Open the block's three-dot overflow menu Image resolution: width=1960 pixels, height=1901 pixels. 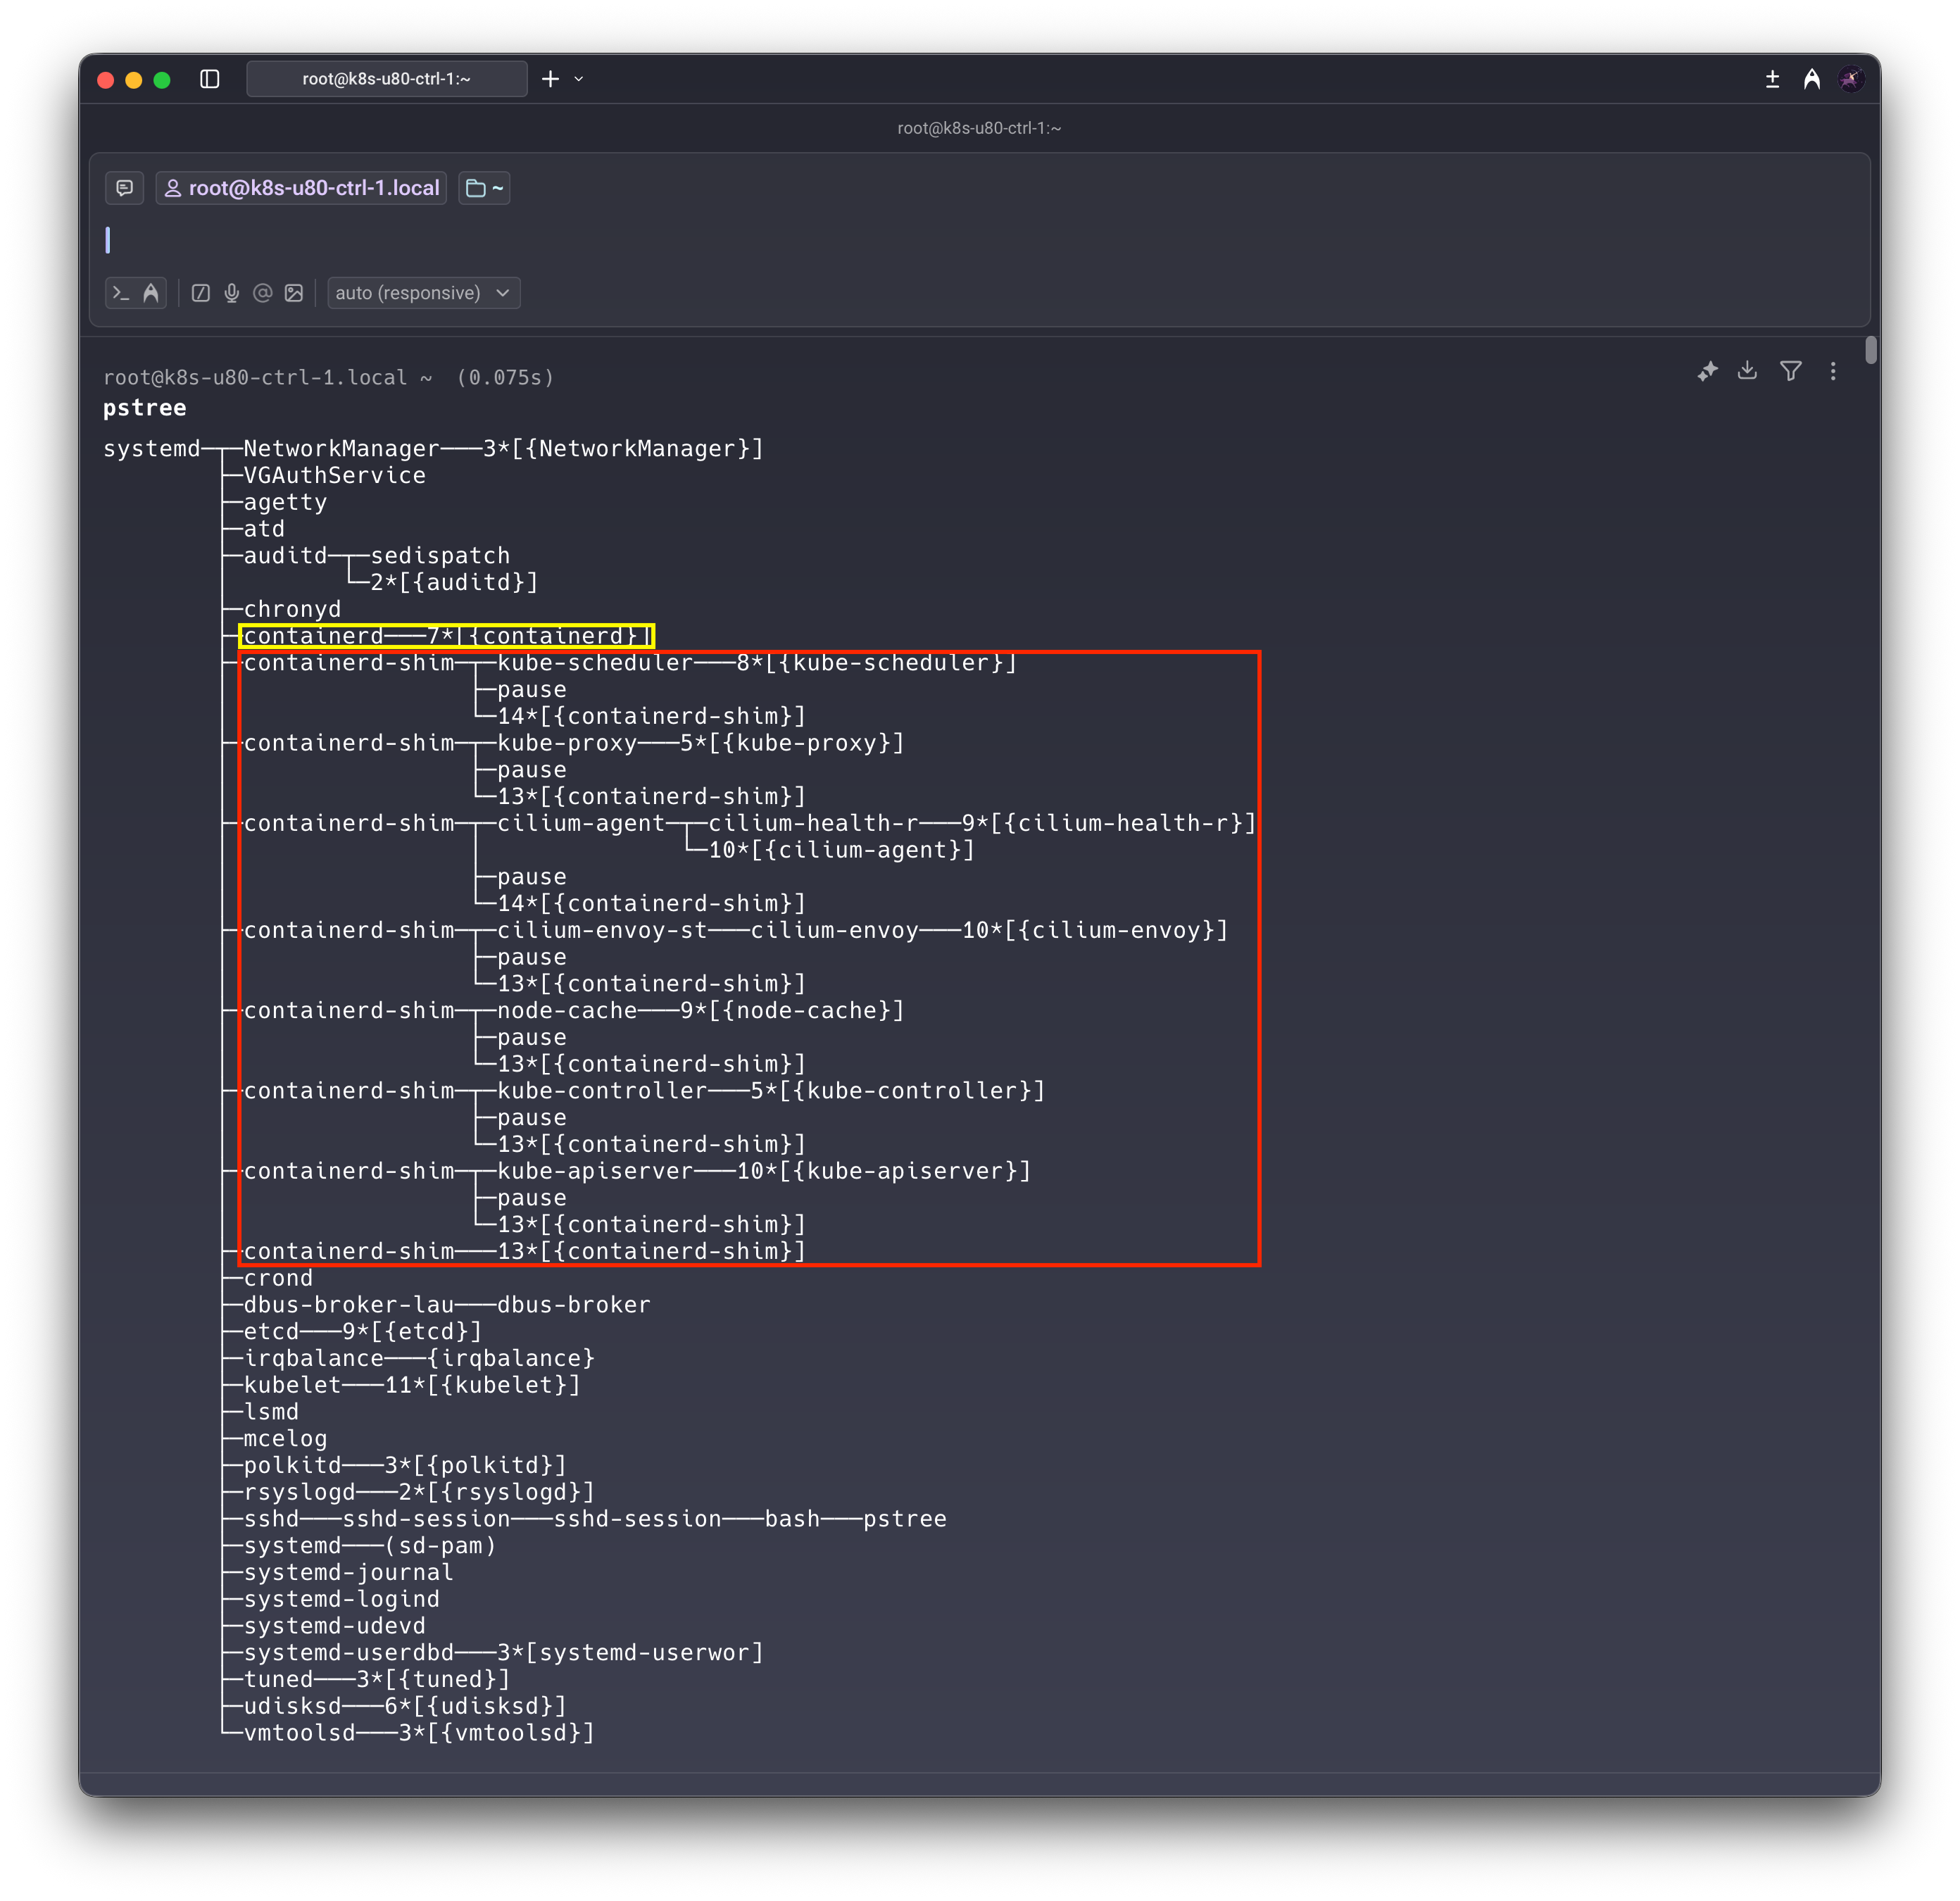coord(1833,371)
